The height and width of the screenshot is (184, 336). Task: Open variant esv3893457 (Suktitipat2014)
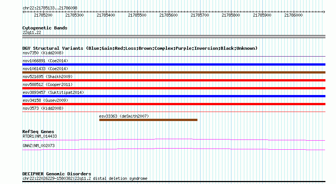tap(53, 92)
